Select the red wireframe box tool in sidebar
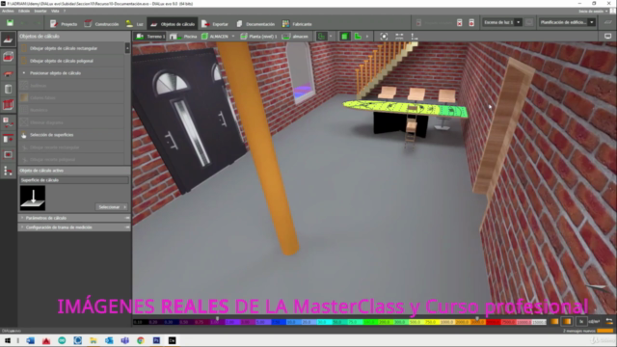Image resolution: width=617 pixels, height=347 pixels. tap(8, 105)
